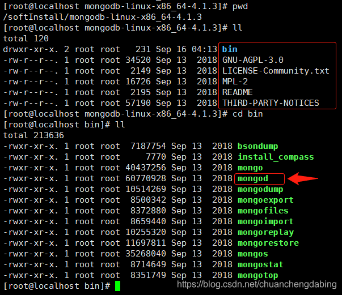The width and height of the screenshot is (342, 295).
Task: Click the mongoreplay executable name
Action: [265, 232]
